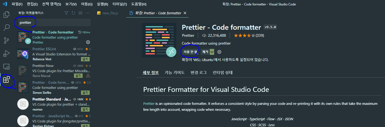
Task: Open the 터미널(T) menu
Action: point(120,4)
